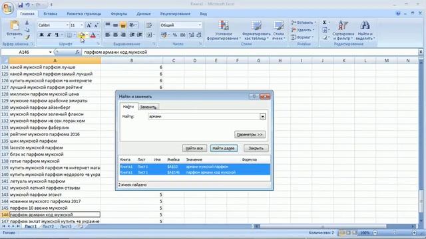This screenshot has height=239, width=426.
Task: Apply the yellow fill color bucket
Action: 81,35
